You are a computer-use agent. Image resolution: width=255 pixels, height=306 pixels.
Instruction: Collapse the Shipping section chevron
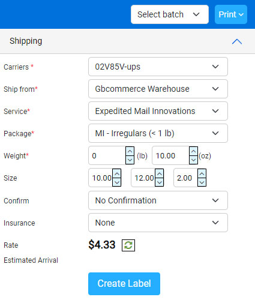coord(237,41)
